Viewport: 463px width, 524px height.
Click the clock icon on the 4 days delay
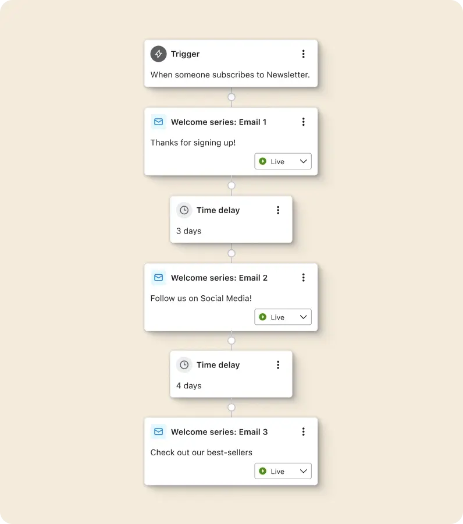tap(184, 364)
